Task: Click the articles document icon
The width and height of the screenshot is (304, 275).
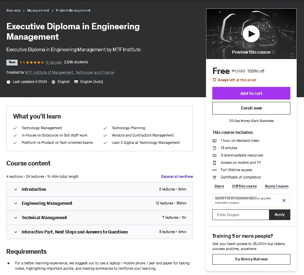Action: [x=214, y=148]
